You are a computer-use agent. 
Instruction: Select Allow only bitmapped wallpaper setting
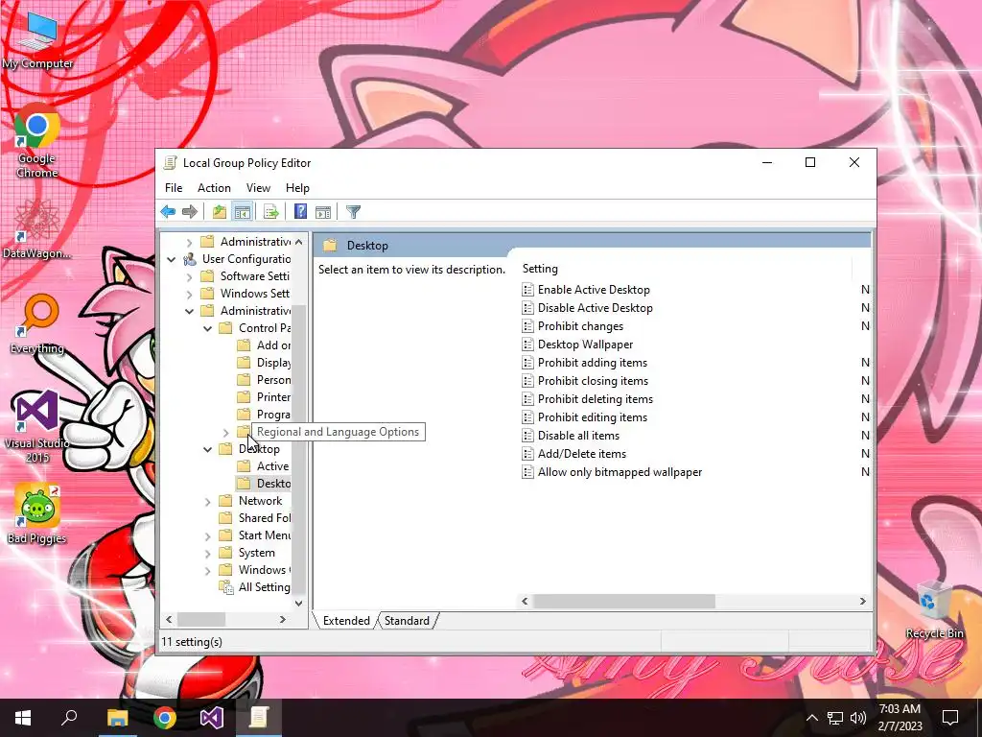[x=613, y=472]
